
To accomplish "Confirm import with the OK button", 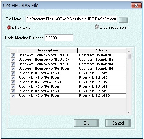I will click(x=86, y=123).
